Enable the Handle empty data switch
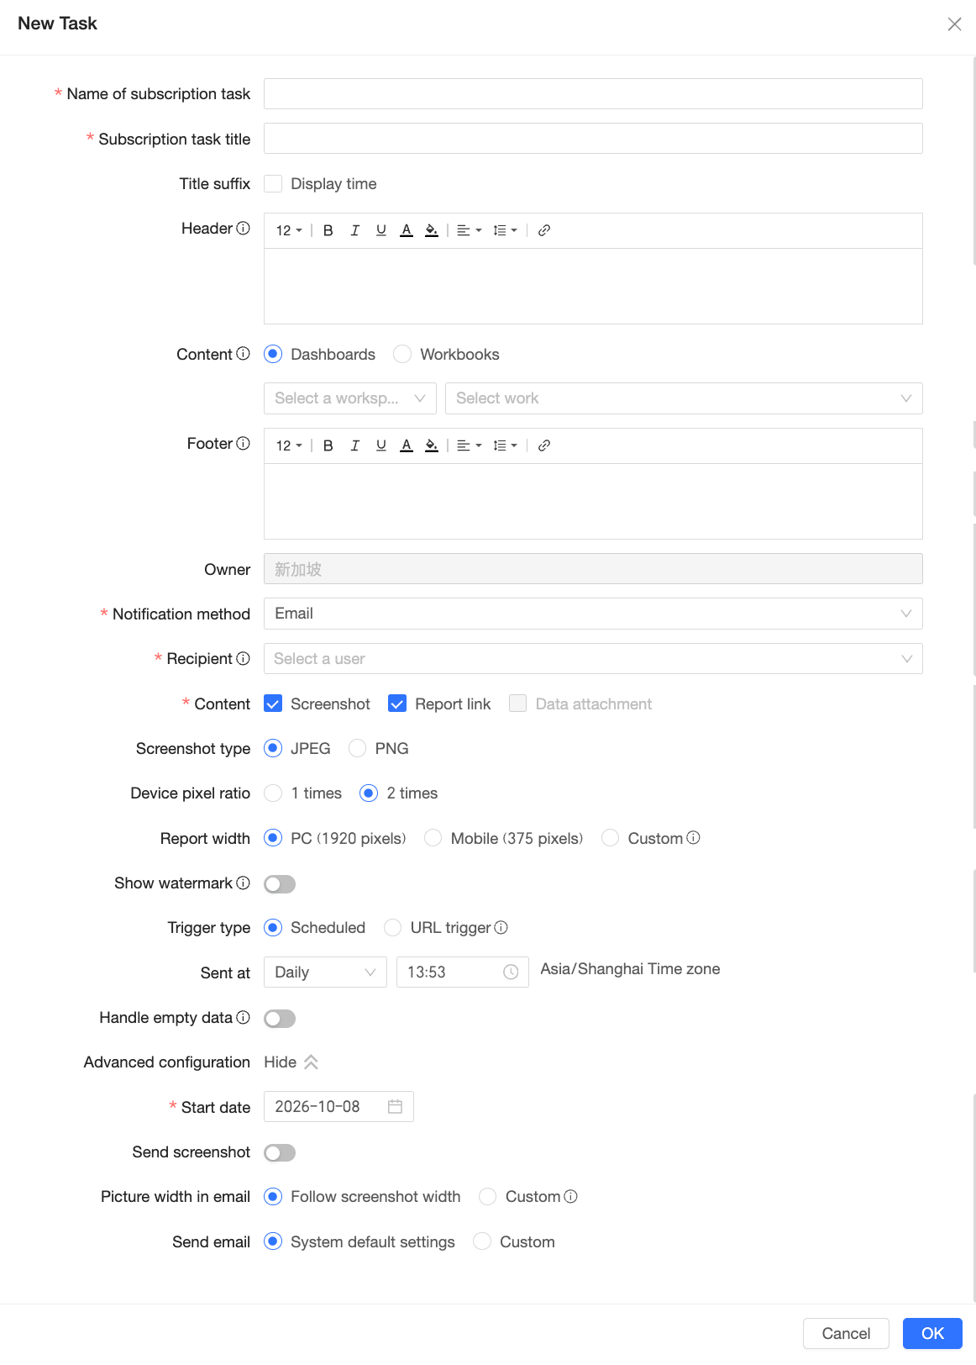976x1365 pixels. coord(280,1018)
